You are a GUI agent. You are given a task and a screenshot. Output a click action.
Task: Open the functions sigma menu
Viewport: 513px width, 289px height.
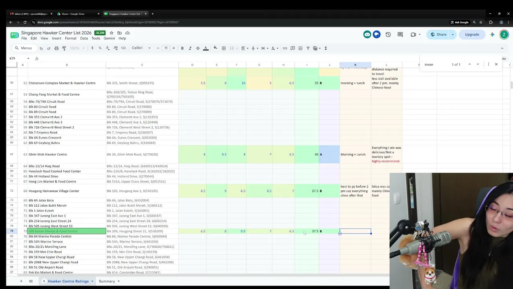coord(325,48)
